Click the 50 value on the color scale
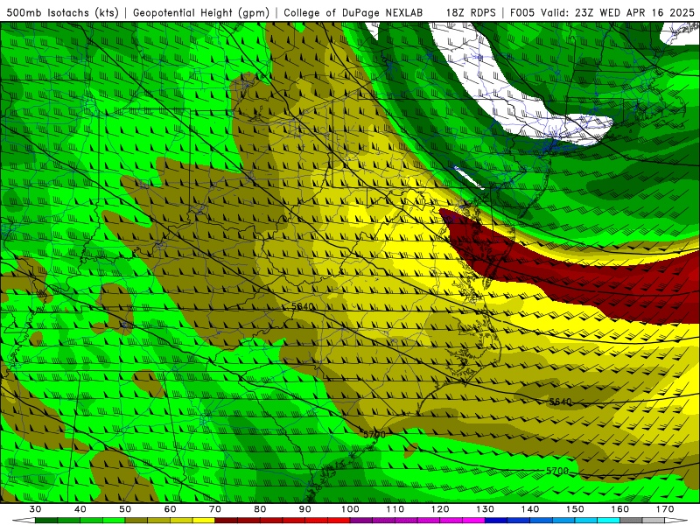Image resolution: width=700 pixels, height=525 pixels. (x=125, y=509)
